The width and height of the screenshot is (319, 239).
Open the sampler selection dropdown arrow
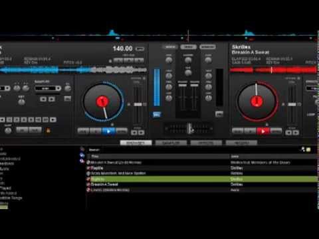coord(58,88)
